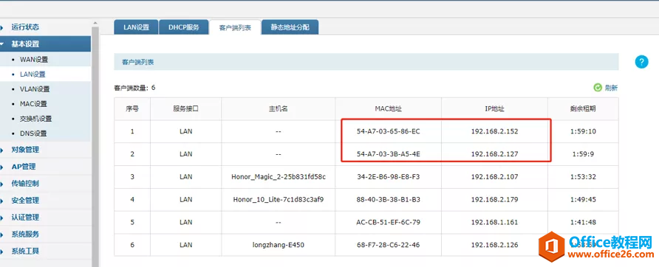Select MAC address 68-F7-28-C6-22-46
Viewport: 659px width, 267px height.
tap(389, 245)
